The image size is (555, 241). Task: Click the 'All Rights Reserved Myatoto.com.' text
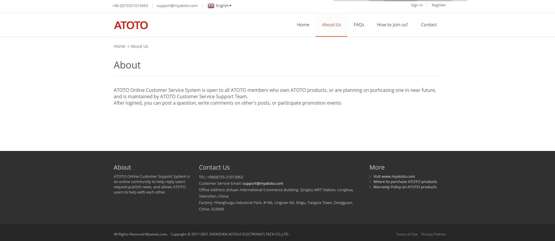click(141, 234)
